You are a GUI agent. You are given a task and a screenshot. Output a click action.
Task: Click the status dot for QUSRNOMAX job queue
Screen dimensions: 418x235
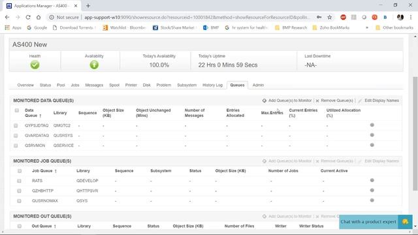(x=372, y=200)
